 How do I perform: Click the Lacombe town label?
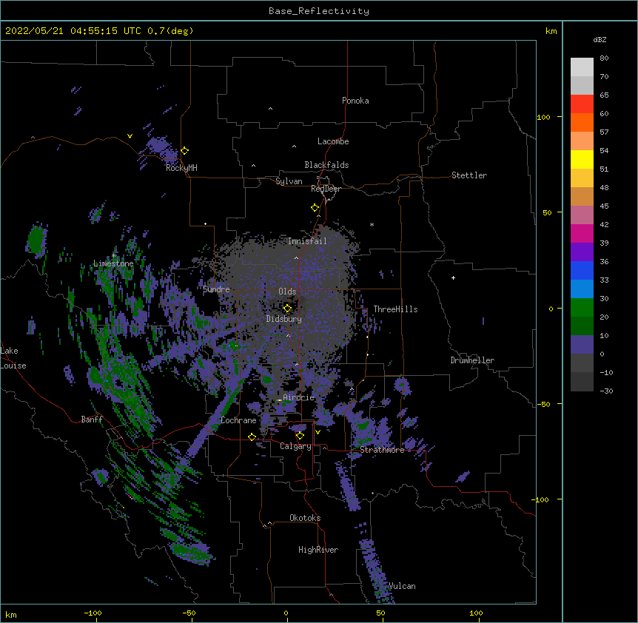click(x=333, y=141)
